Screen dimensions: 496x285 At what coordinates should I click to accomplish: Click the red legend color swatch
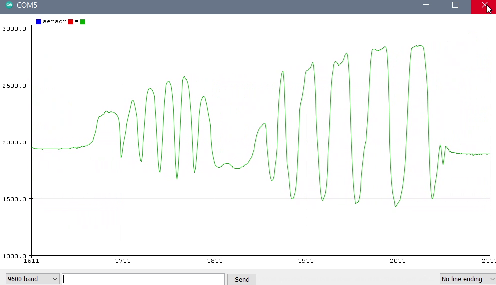click(x=71, y=22)
